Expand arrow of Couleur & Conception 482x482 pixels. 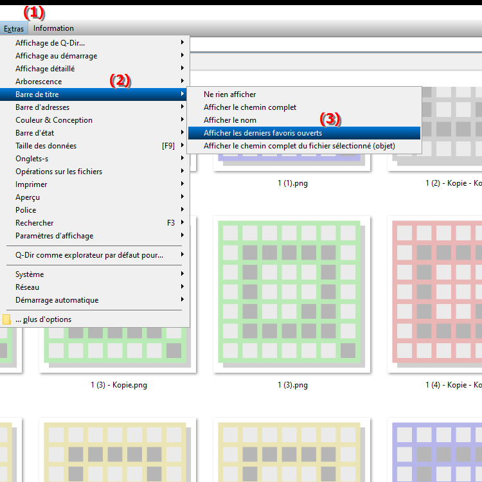point(183,120)
